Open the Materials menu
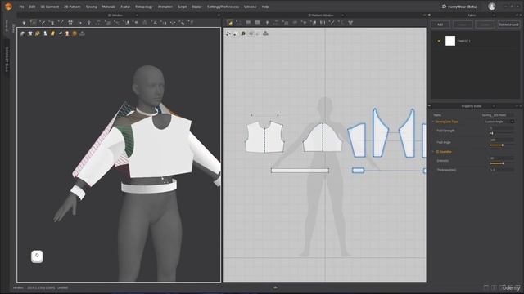The width and height of the screenshot is (524, 294). (x=108, y=7)
